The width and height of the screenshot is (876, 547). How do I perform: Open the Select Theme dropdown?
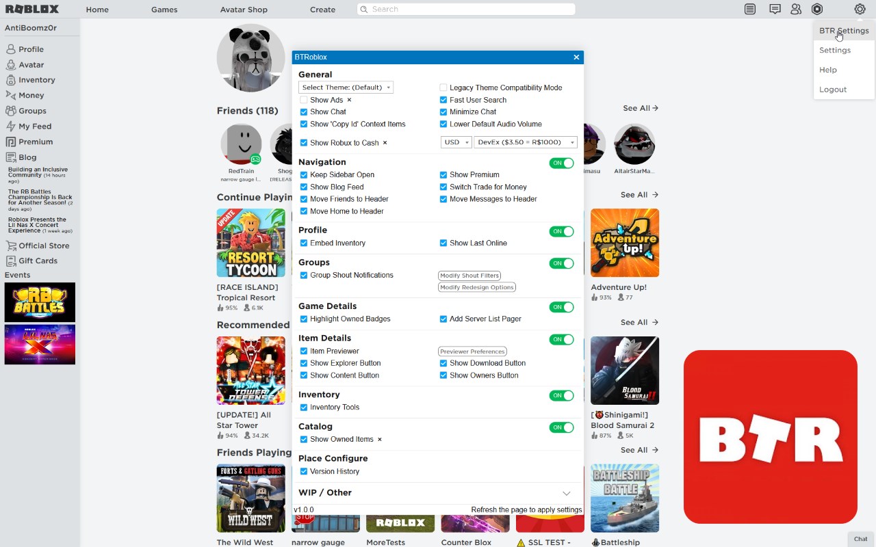coord(346,88)
